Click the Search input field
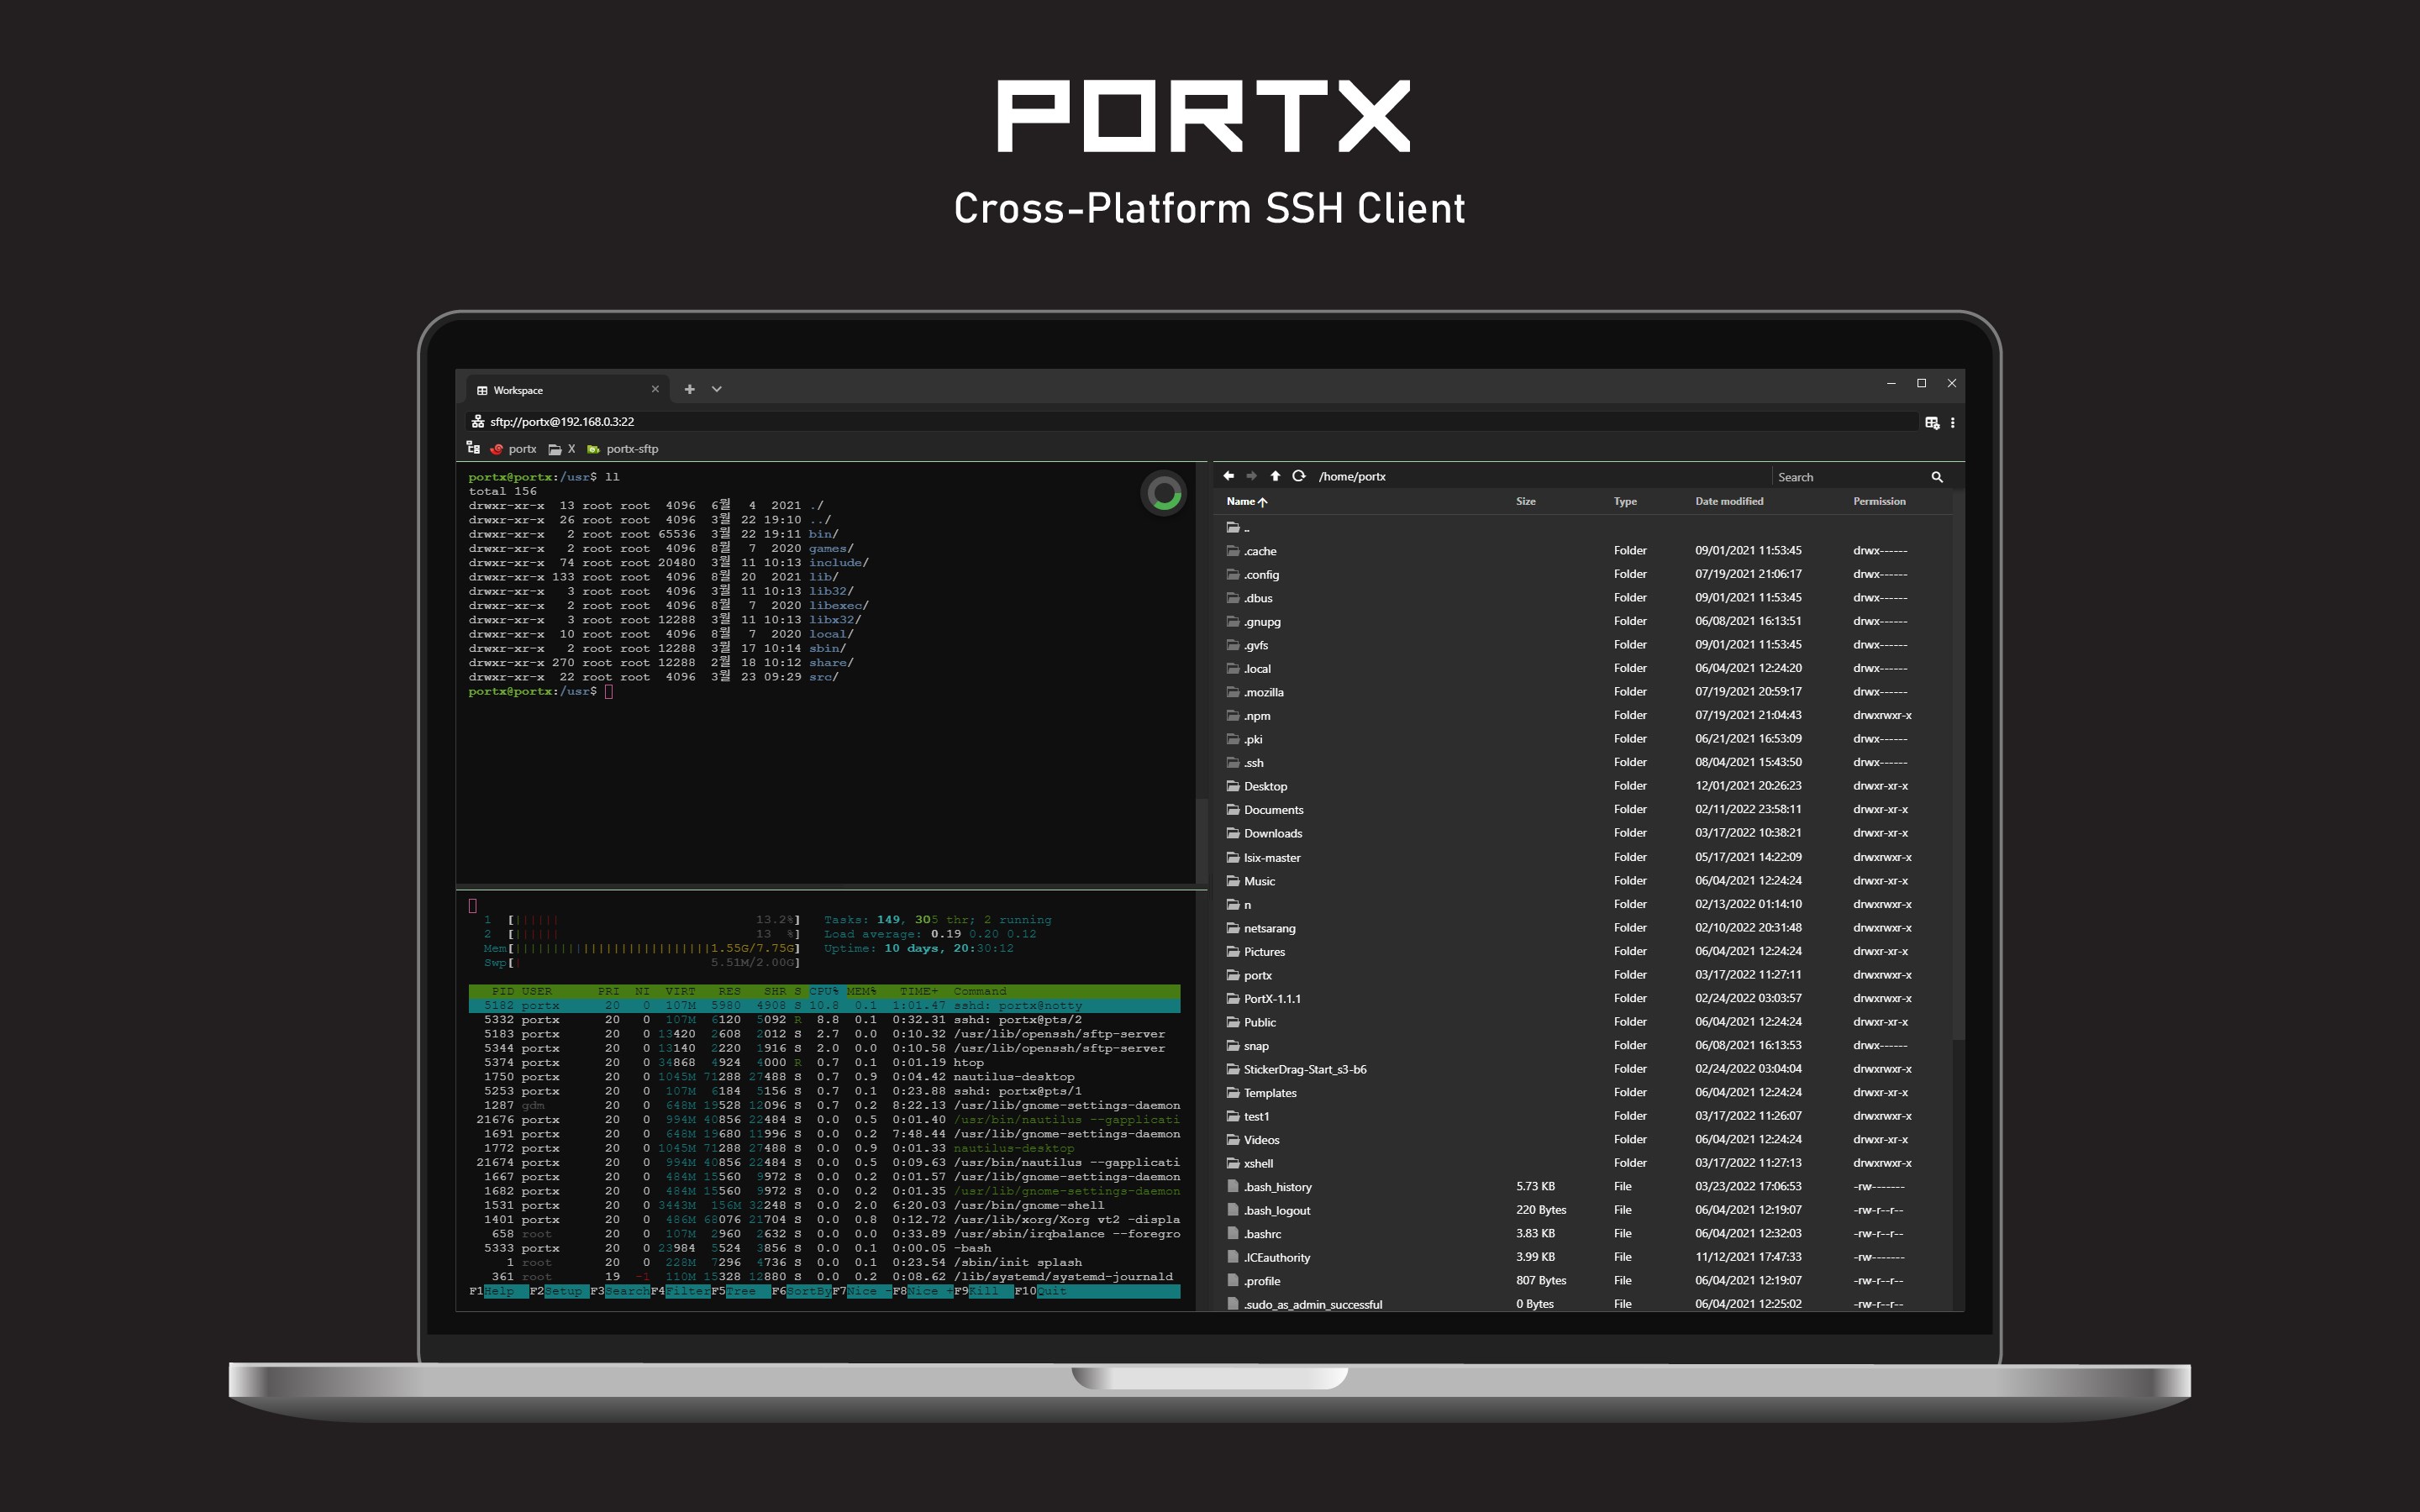 (1849, 477)
